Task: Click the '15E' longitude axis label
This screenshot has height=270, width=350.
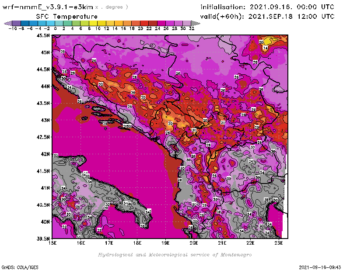Action: 52,243
